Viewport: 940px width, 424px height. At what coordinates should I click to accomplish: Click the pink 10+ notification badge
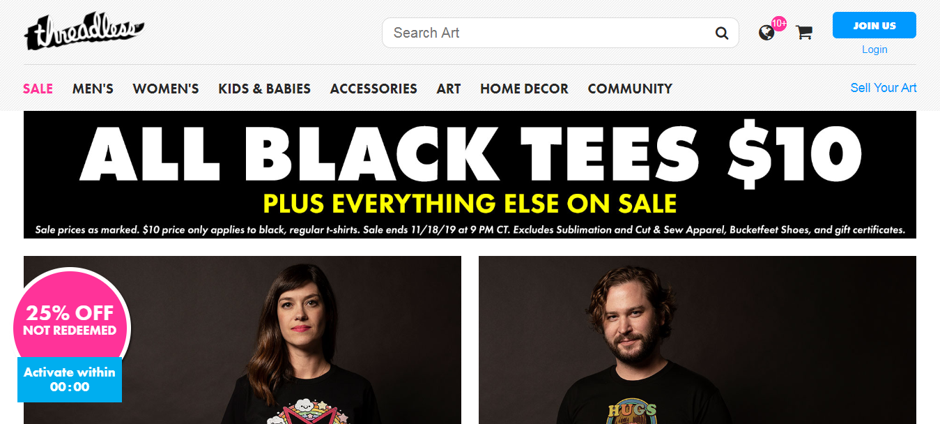[779, 23]
